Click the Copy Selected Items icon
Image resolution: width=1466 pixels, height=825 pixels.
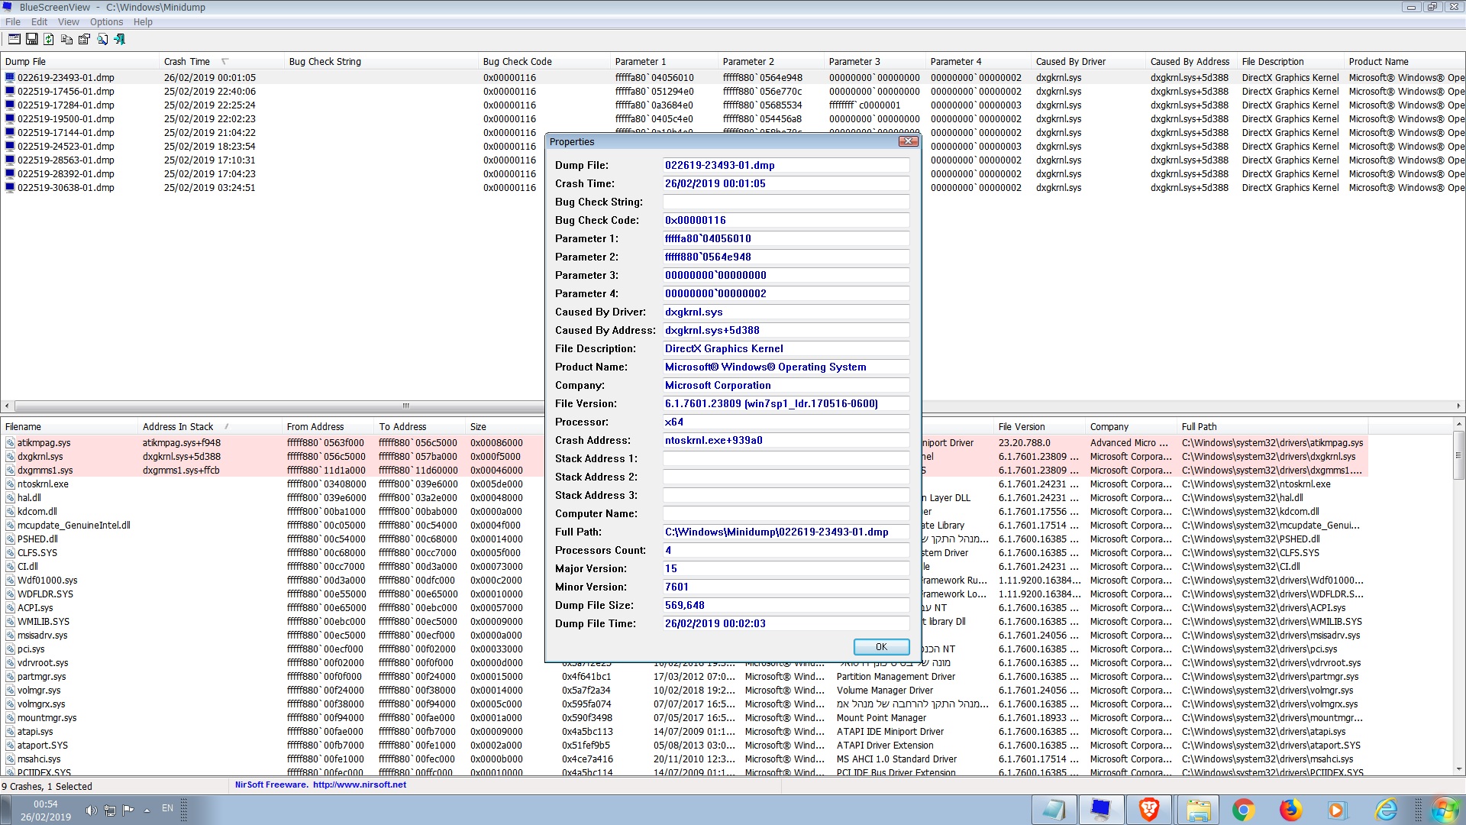(66, 39)
